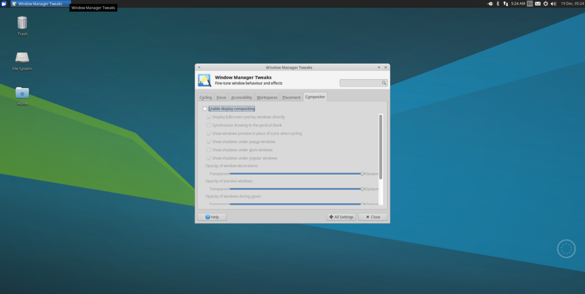Click the Opacity of inactive windows label
Viewport: 585px width, 294px height.
(229, 181)
